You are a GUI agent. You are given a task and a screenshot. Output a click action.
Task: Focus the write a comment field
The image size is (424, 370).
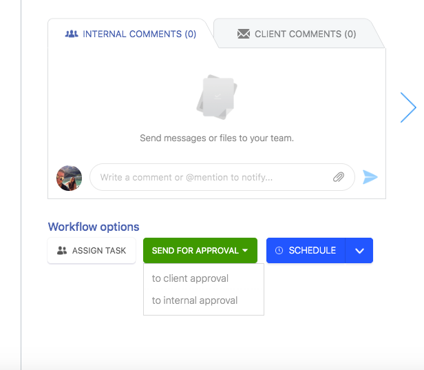click(x=222, y=177)
